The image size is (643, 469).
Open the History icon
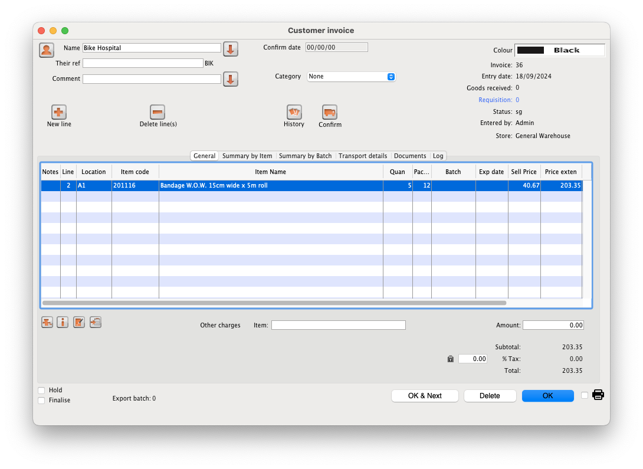[294, 112]
